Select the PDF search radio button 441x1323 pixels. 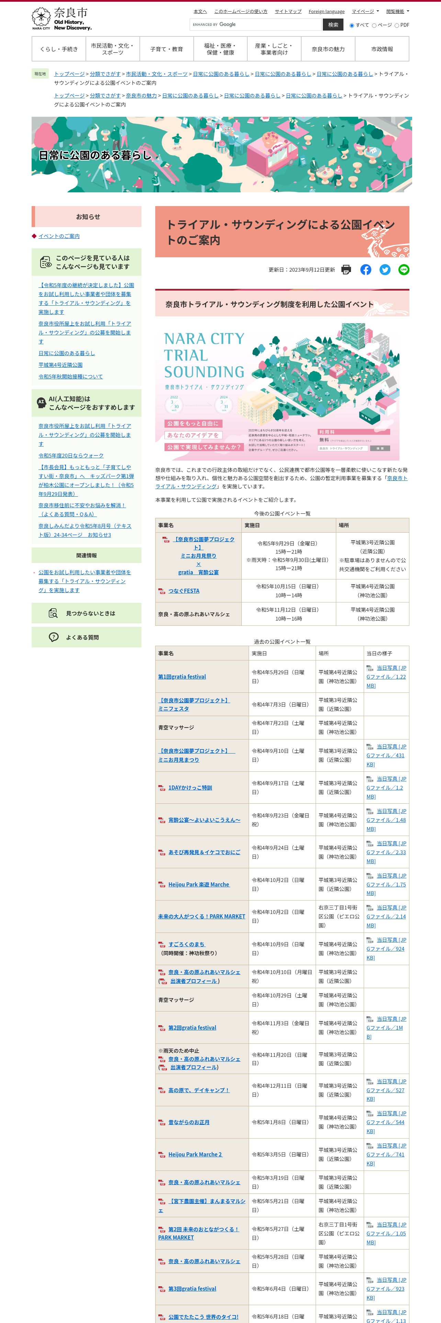point(397,25)
